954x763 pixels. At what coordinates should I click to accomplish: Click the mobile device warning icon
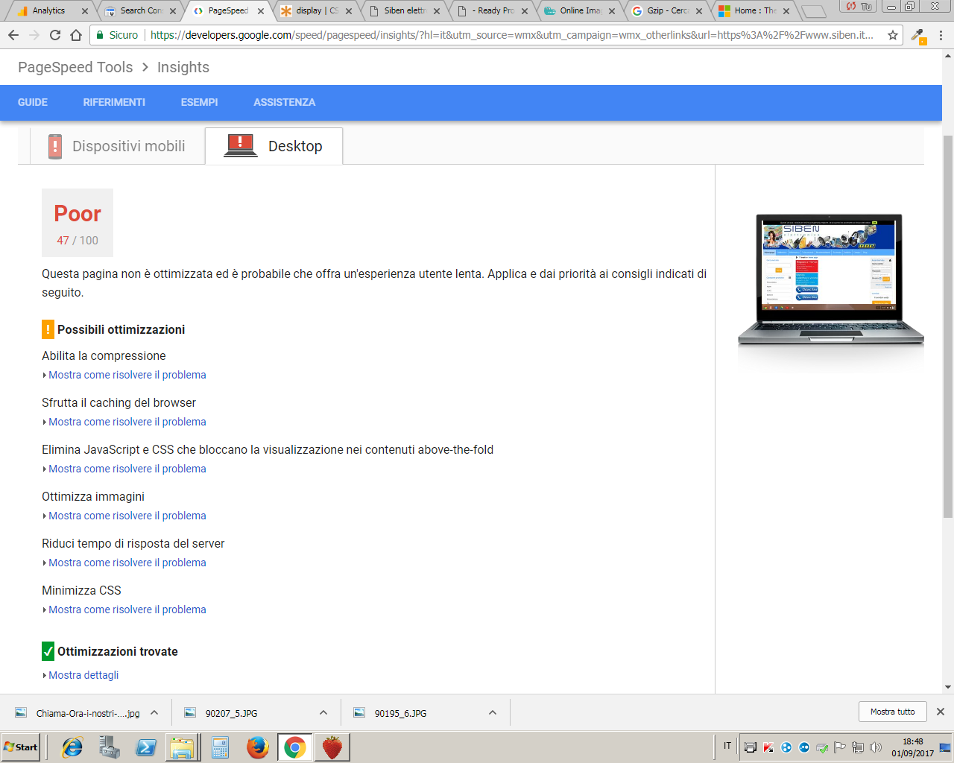click(55, 146)
